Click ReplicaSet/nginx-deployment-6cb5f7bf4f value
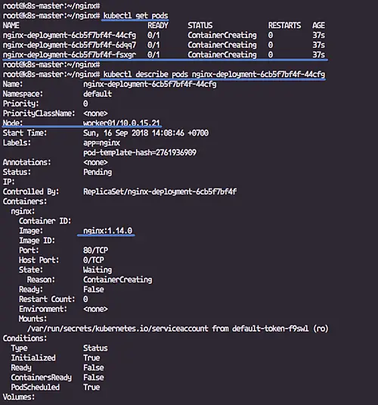 160,192
